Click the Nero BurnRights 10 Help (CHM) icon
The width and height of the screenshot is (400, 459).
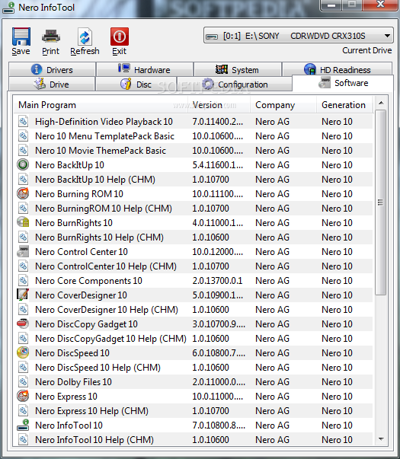23,237
